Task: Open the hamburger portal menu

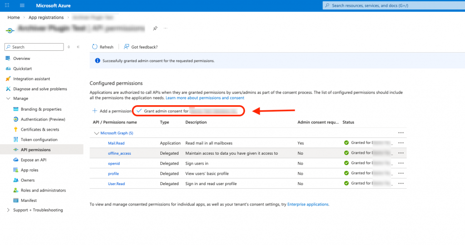Action: (x=22, y=5)
